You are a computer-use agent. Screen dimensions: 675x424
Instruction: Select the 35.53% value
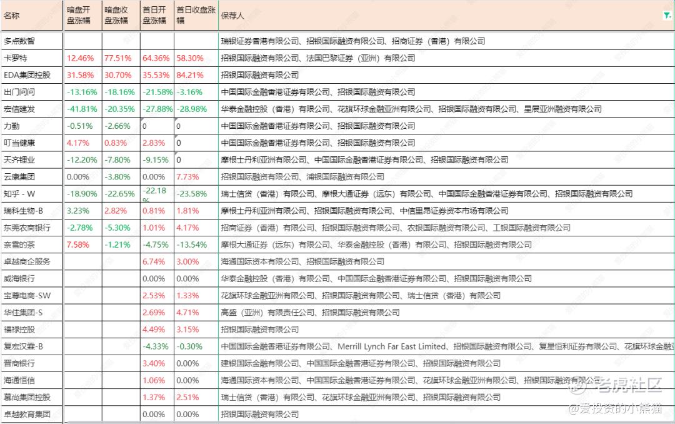[156, 75]
